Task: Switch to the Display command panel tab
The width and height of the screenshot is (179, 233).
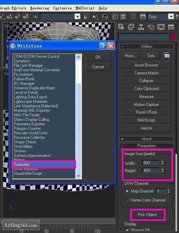Action: tap(161, 27)
